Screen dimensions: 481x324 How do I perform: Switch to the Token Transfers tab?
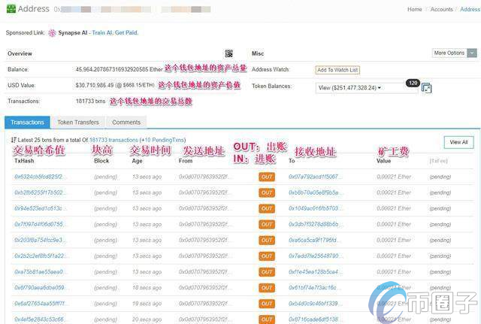click(x=78, y=122)
